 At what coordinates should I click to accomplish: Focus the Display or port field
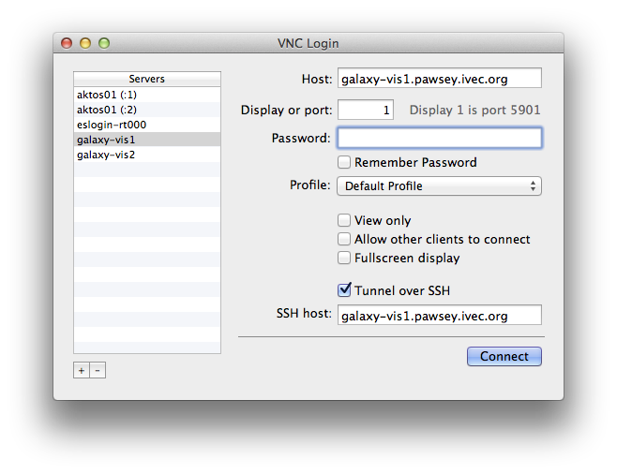367,111
